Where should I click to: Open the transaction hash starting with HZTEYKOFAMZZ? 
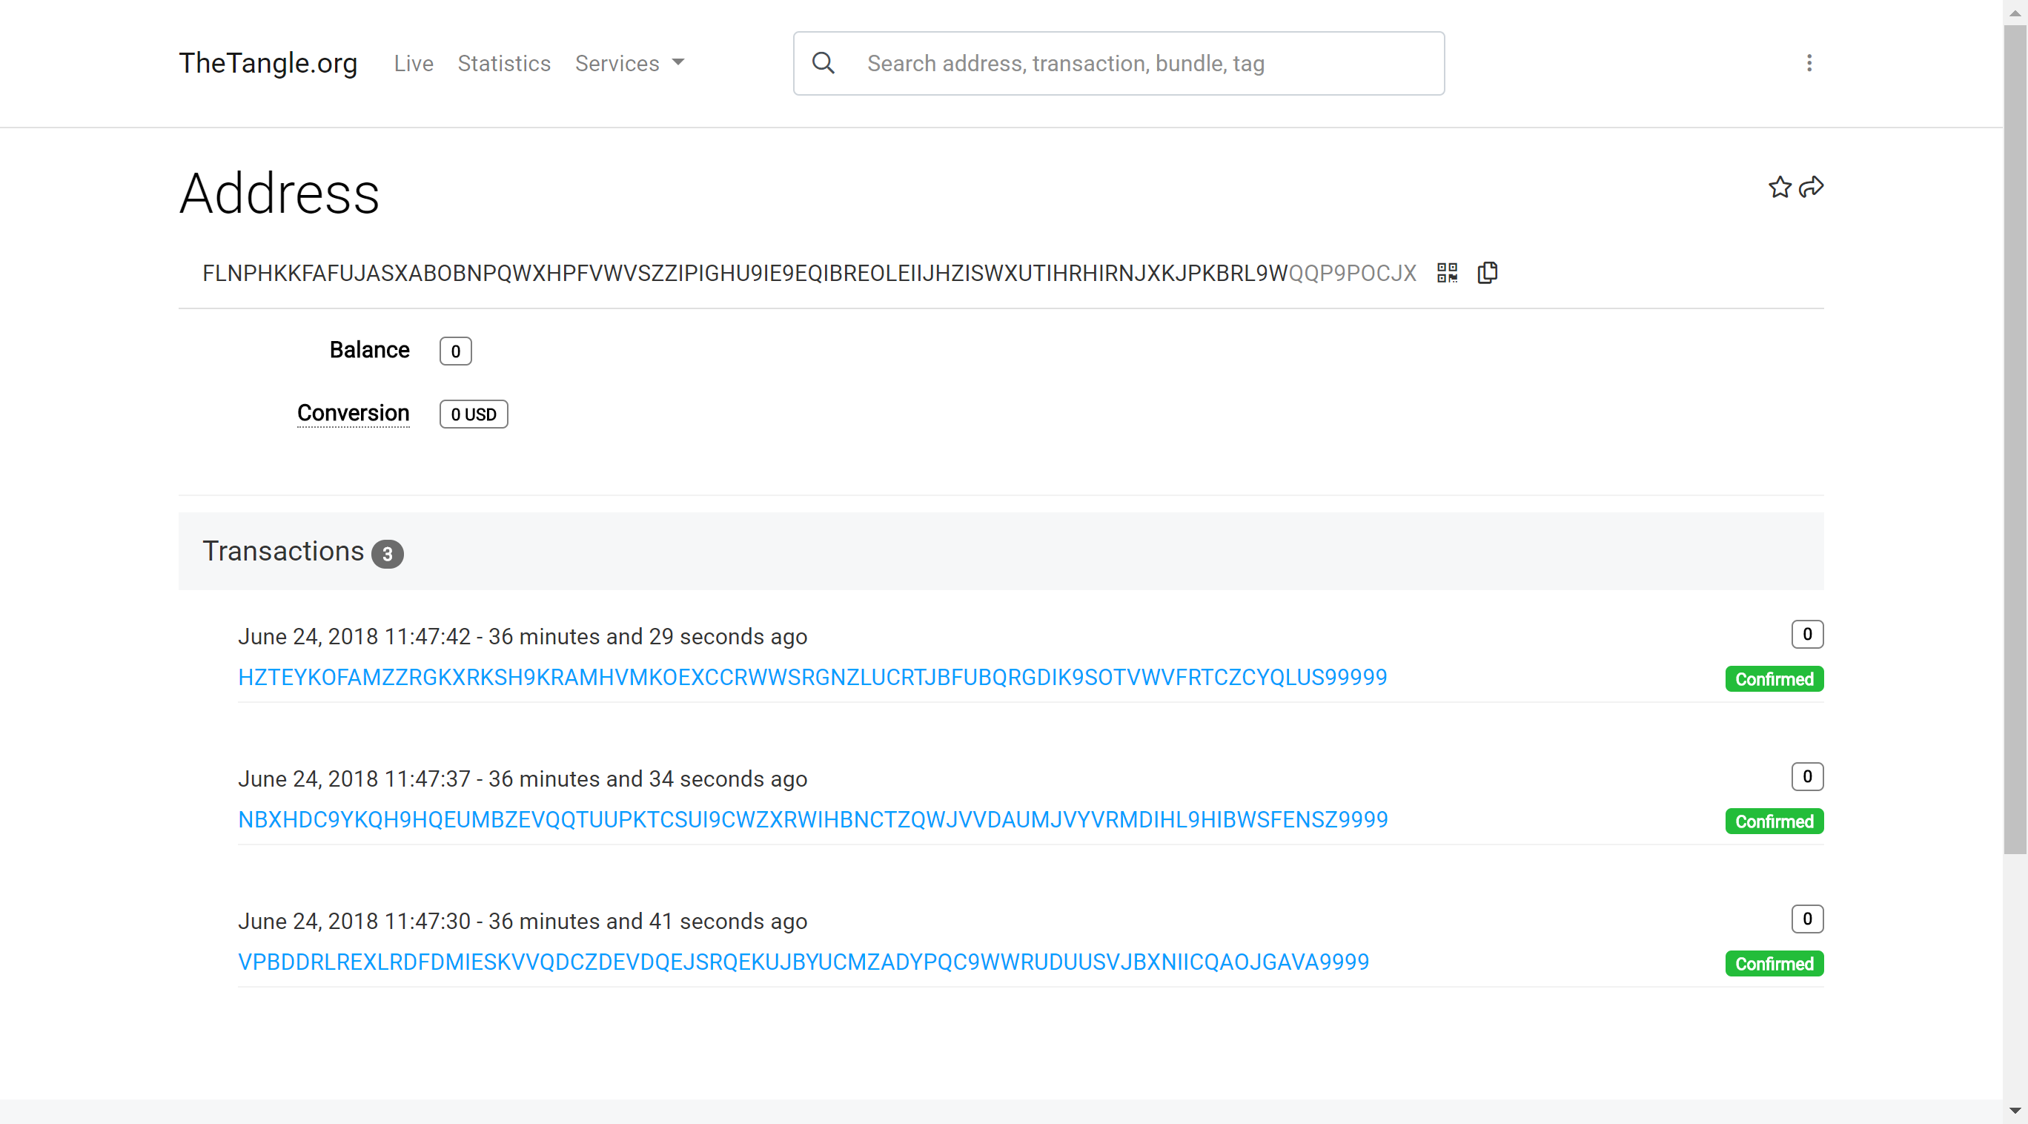click(812, 678)
